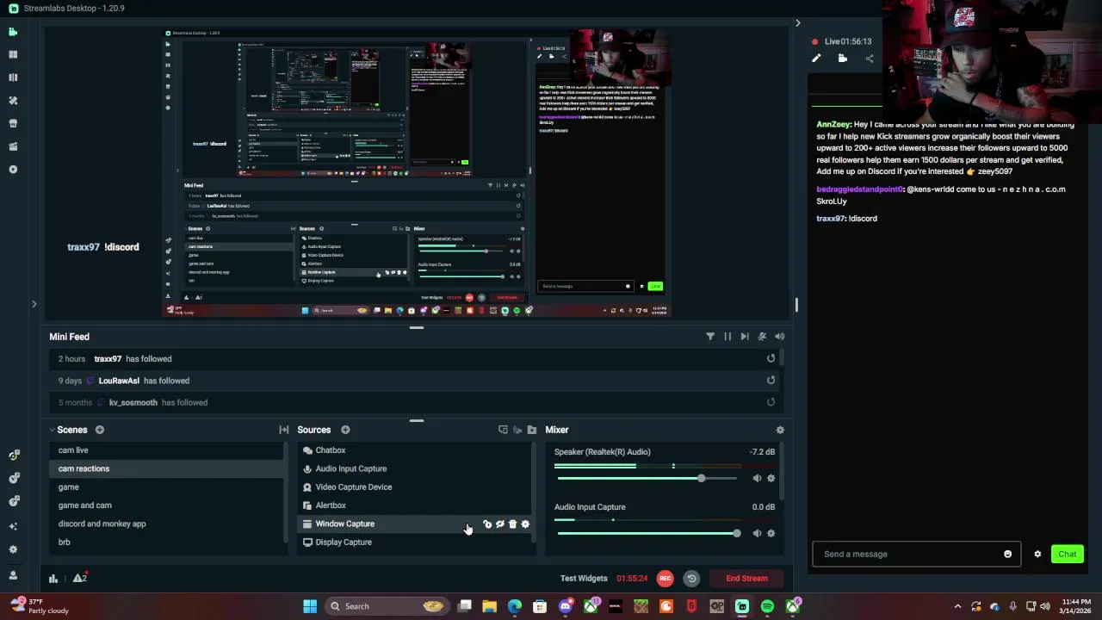
Task: Open Audio Input Capture settings gear
Action: click(x=771, y=534)
